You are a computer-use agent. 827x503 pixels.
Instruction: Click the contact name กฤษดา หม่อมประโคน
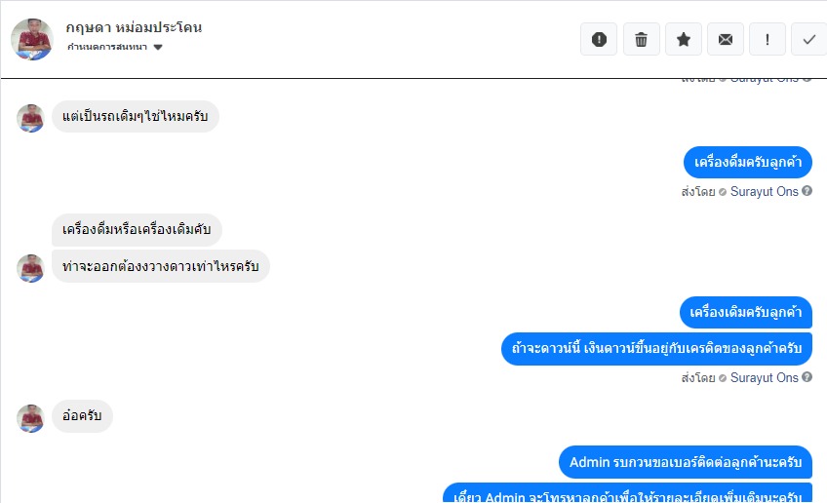tap(134, 27)
